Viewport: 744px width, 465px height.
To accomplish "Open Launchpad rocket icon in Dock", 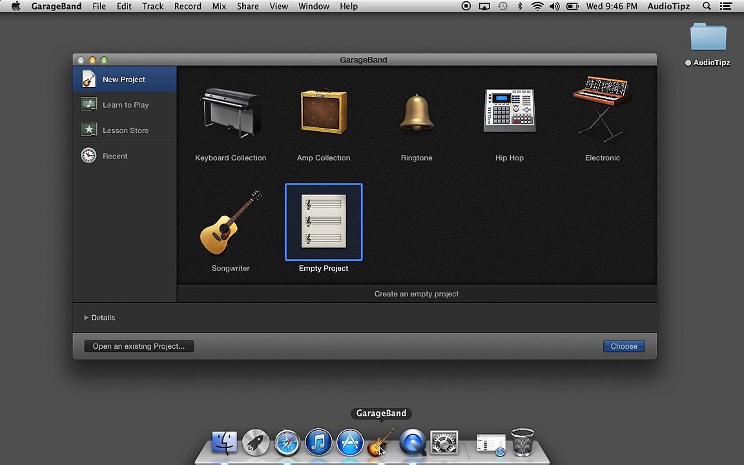I will [256, 442].
